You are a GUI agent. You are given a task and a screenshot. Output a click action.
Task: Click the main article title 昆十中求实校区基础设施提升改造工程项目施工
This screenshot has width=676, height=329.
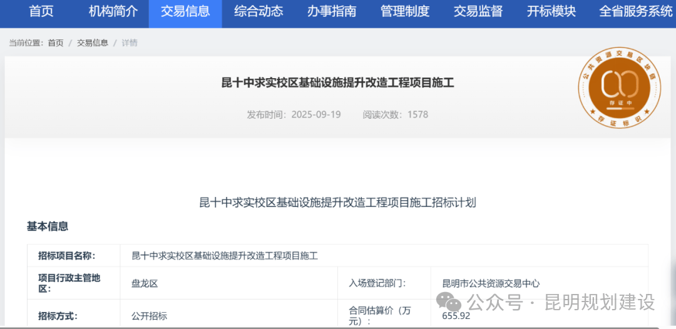point(337,83)
